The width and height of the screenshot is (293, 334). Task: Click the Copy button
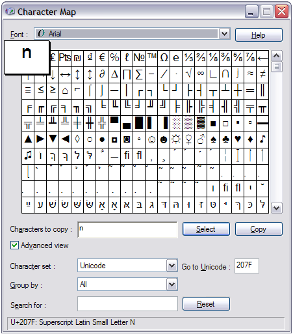click(259, 229)
